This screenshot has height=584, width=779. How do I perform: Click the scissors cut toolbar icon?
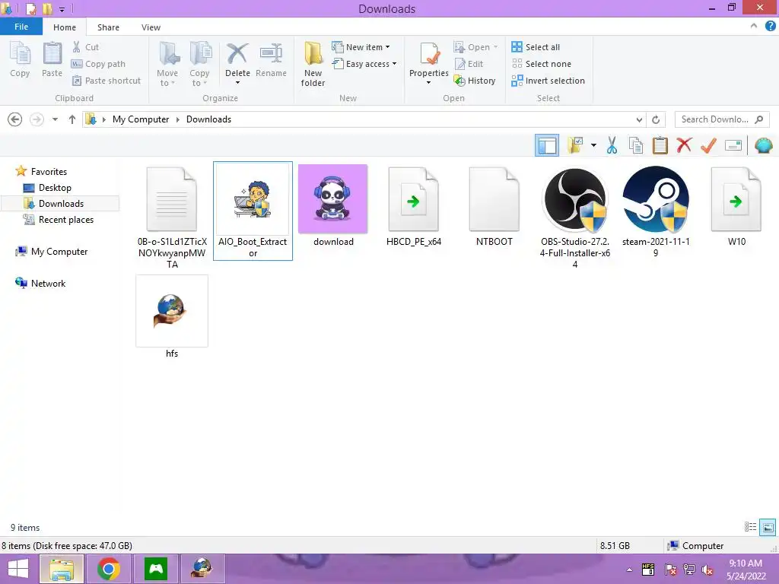(612, 145)
